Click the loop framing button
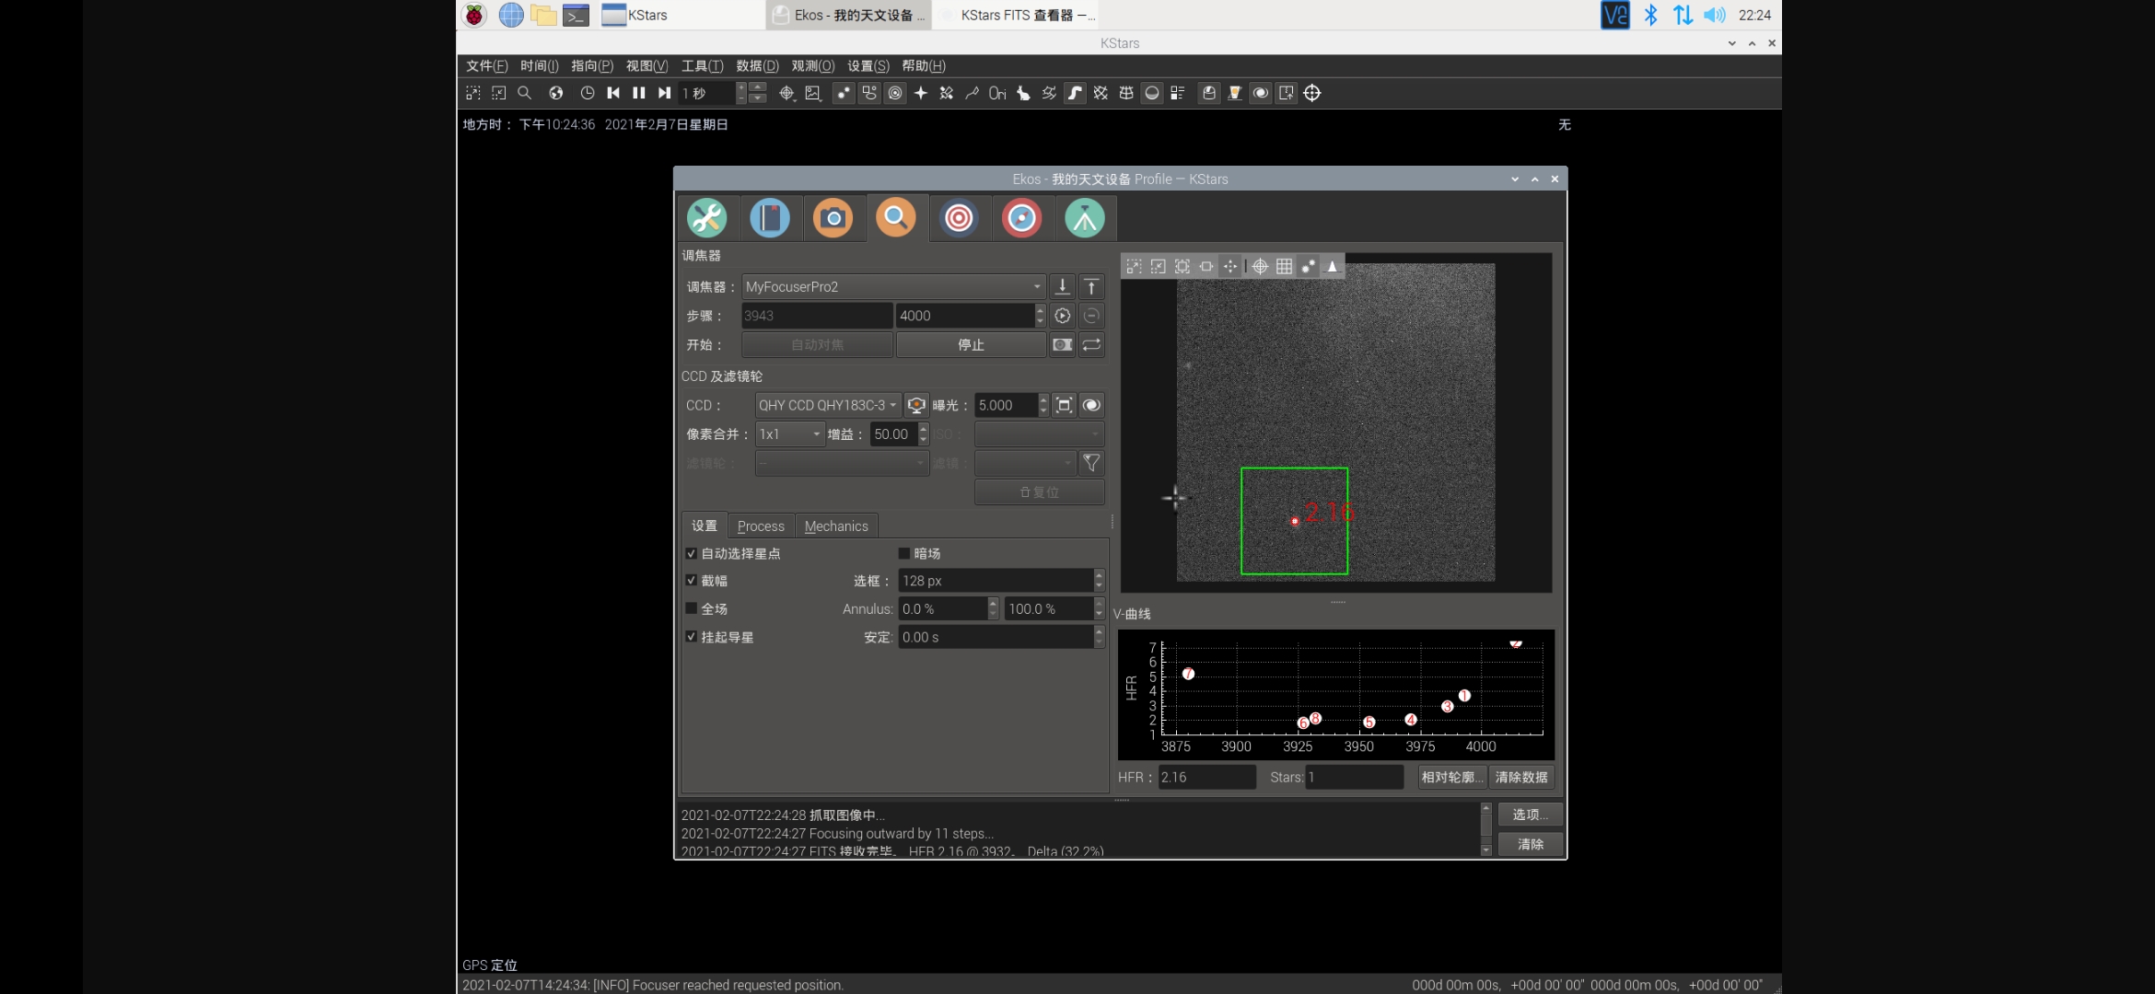 click(1091, 344)
